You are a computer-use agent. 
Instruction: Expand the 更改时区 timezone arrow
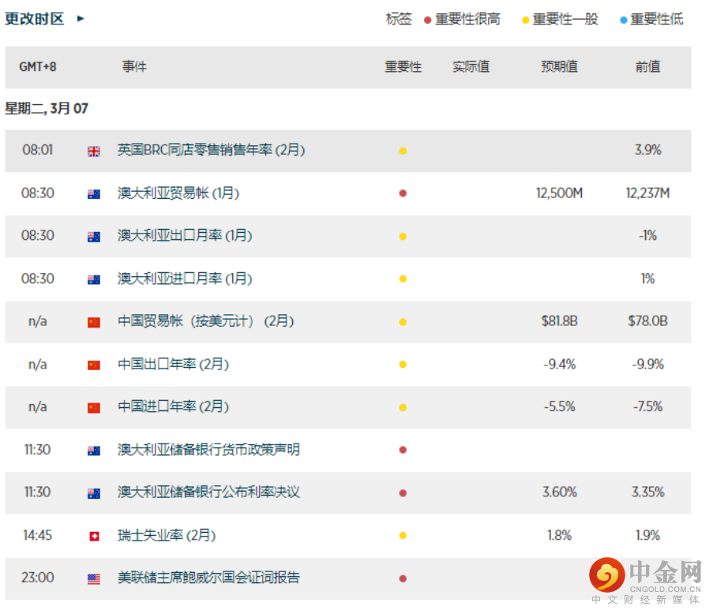pyautogui.click(x=81, y=19)
